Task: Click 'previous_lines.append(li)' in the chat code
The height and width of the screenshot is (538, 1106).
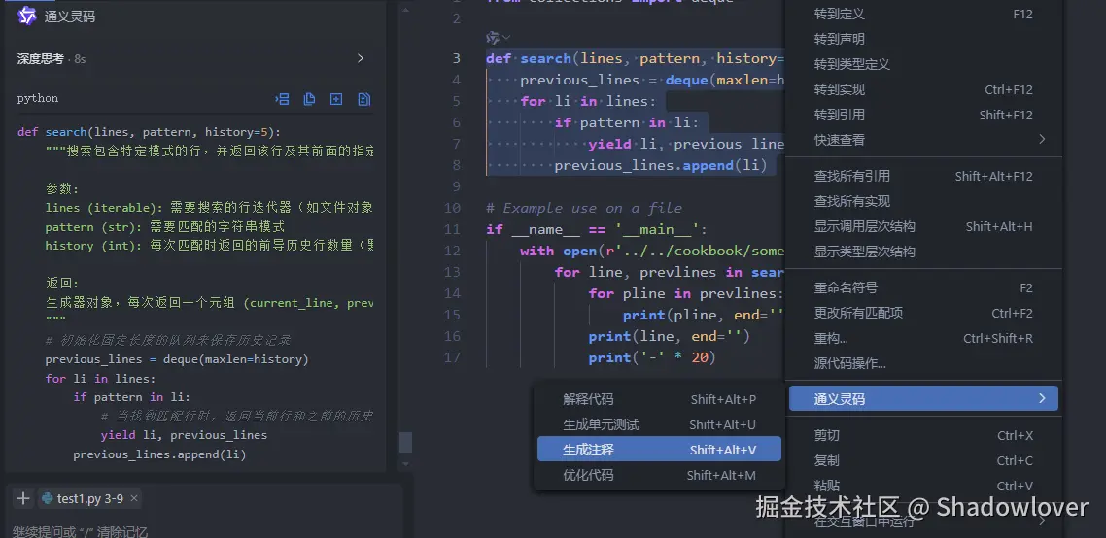Action: (159, 454)
